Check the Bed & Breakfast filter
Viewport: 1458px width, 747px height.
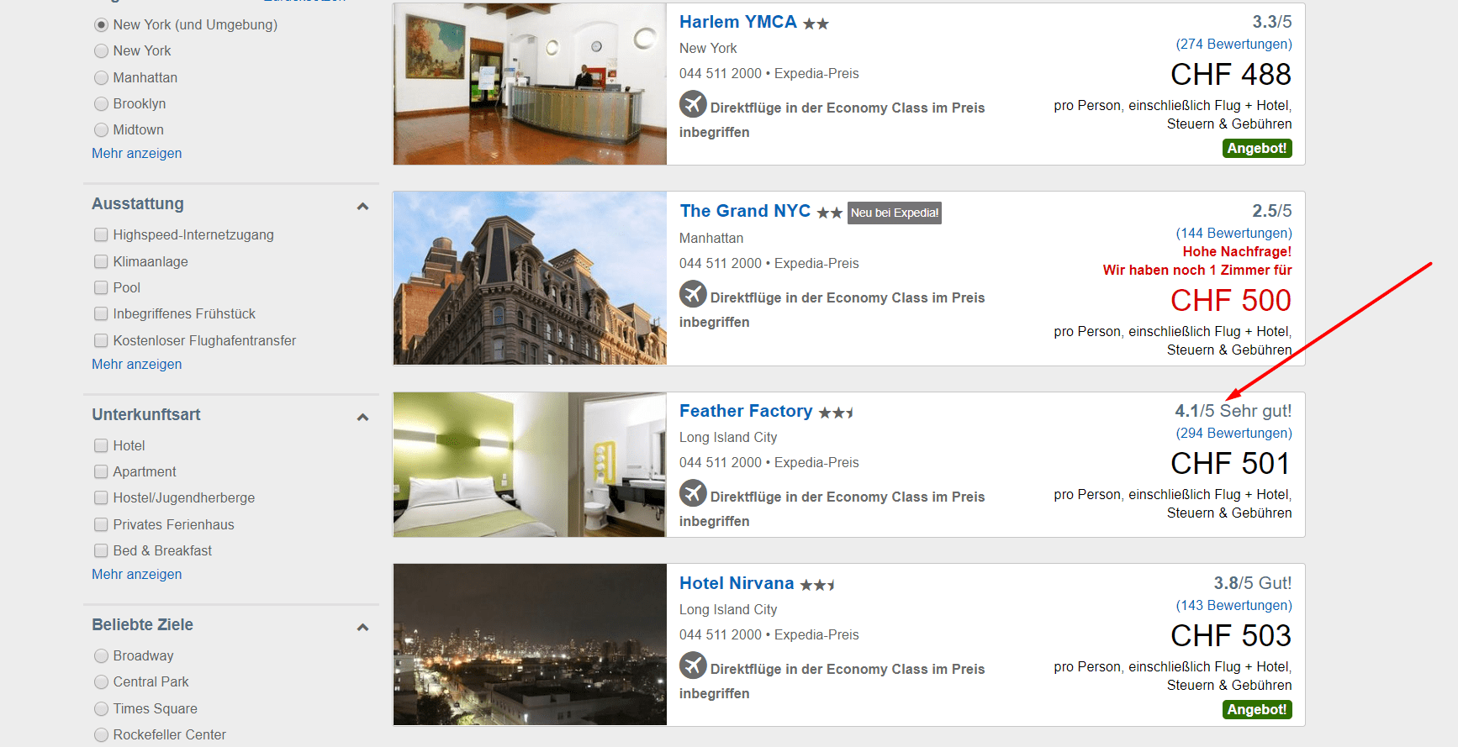(x=101, y=550)
